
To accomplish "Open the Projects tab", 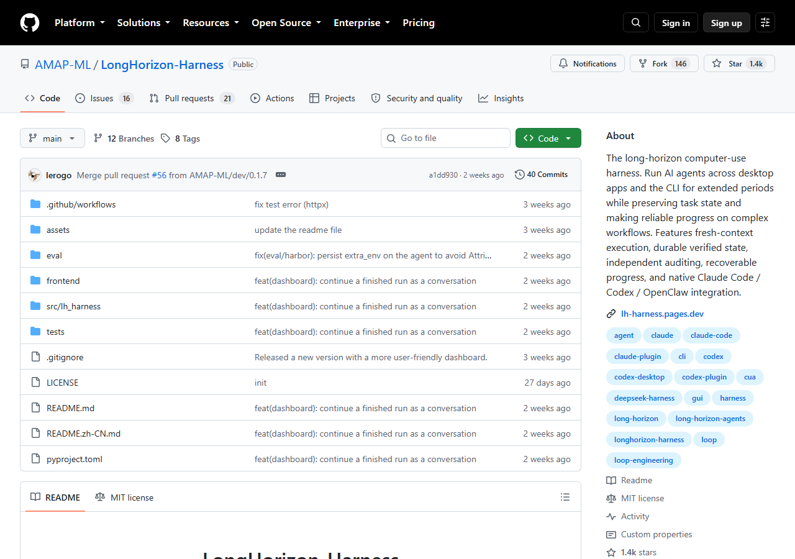I will coord(332,98).
